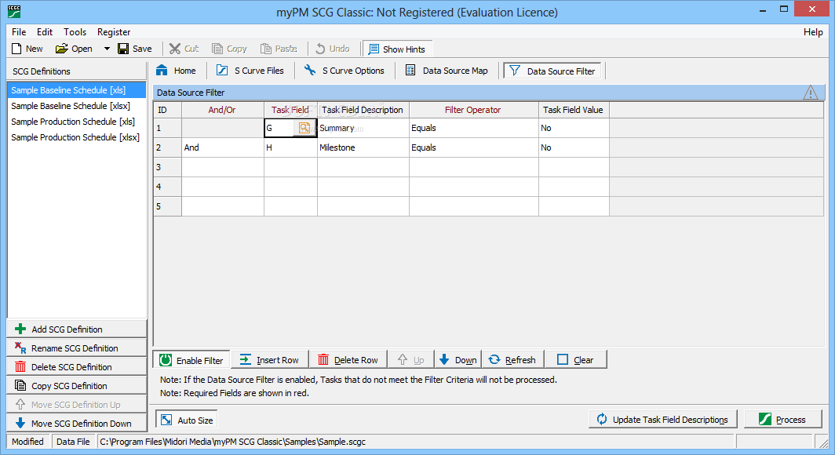Click the Task Field cell containing H
The width and height of the screenshot is (835, 455).
pos(290,147)
